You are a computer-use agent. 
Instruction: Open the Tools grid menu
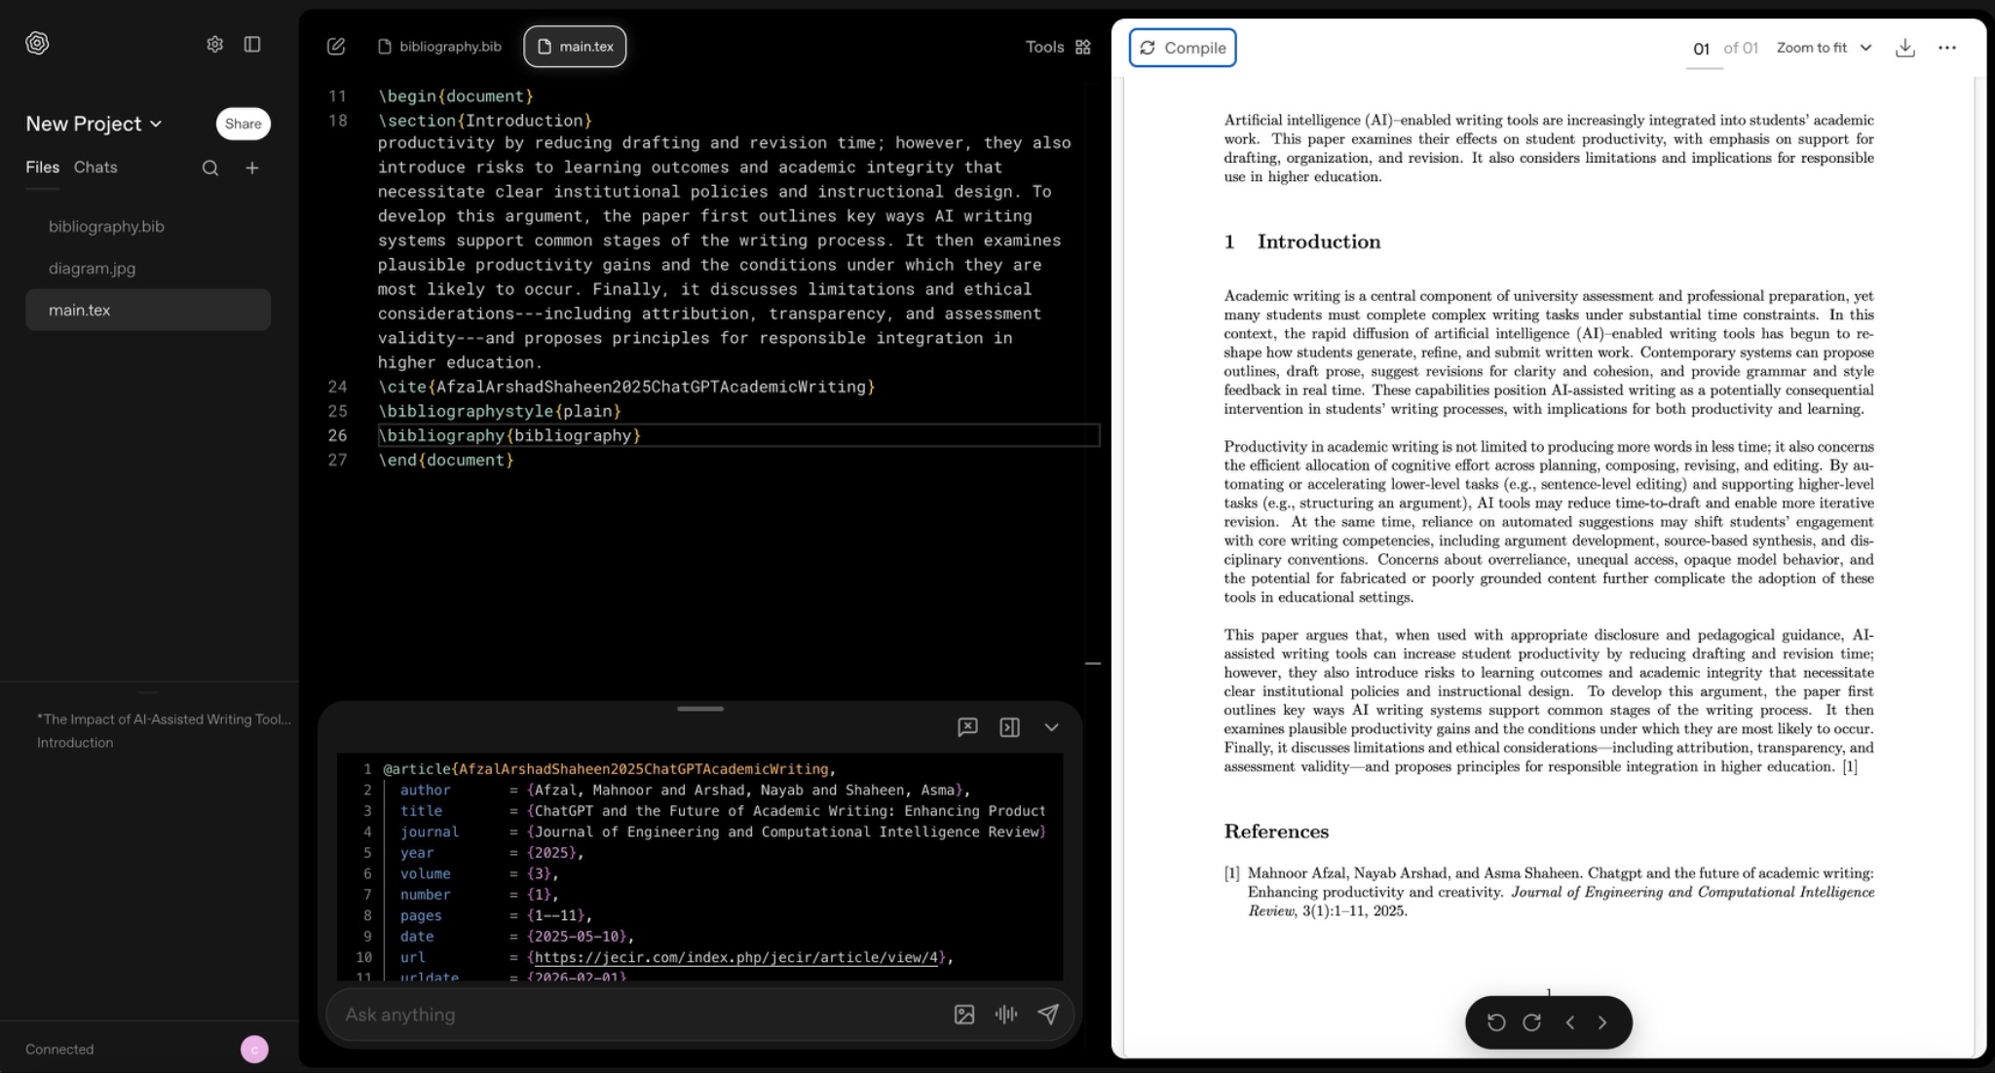pyautogui.click(x=1082, y=47)
